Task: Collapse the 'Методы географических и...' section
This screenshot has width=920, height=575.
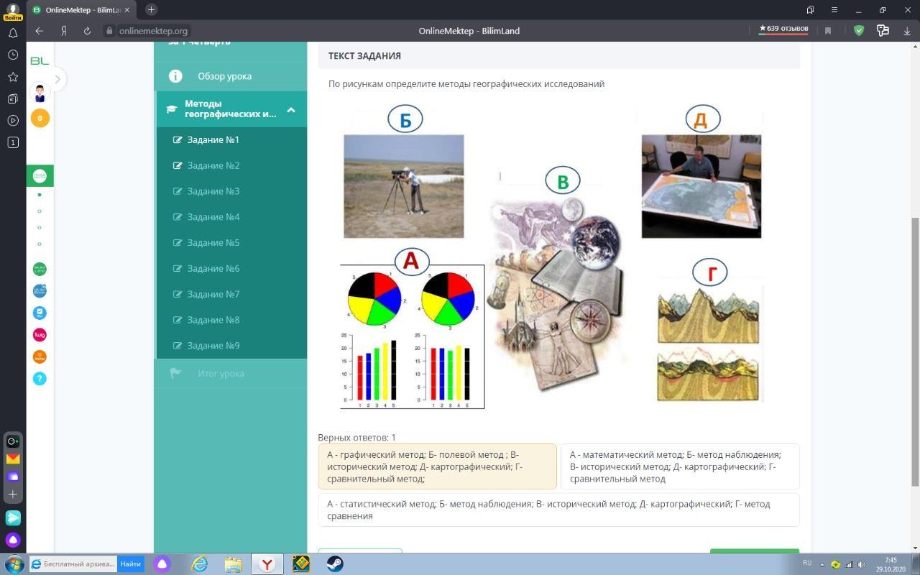Action: (291, 109)
